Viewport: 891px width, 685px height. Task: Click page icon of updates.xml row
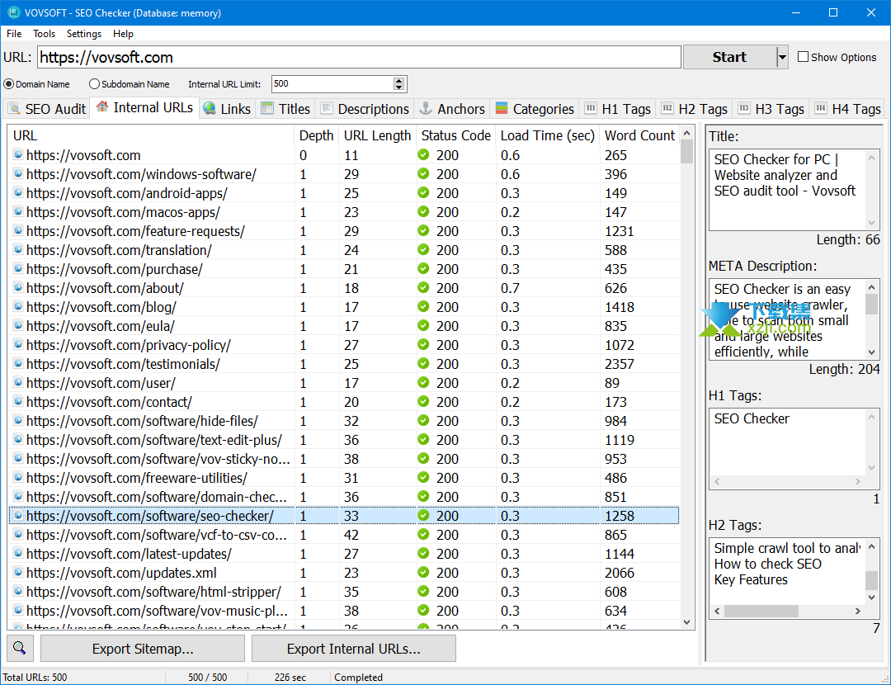tap(18, 572)
